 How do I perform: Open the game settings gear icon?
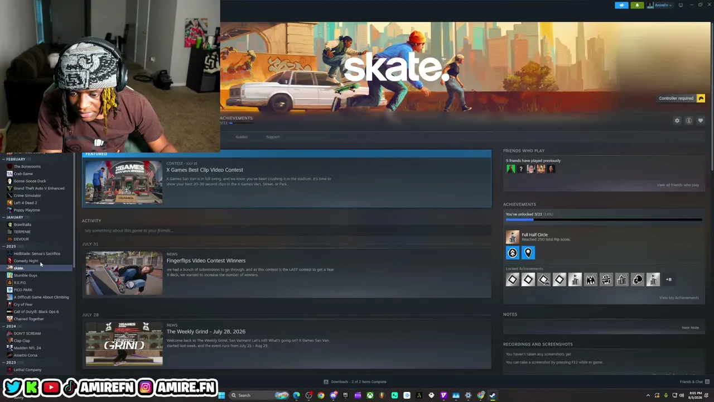click(x=677, y=121)
